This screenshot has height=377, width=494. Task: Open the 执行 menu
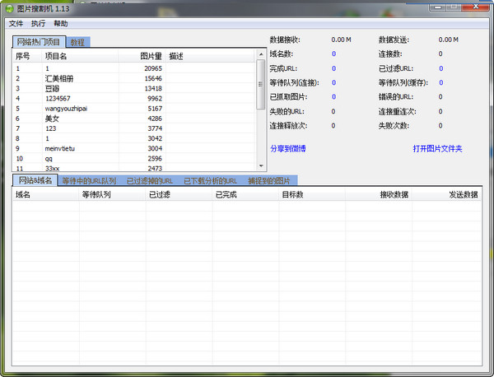click(x=38, y=24)
